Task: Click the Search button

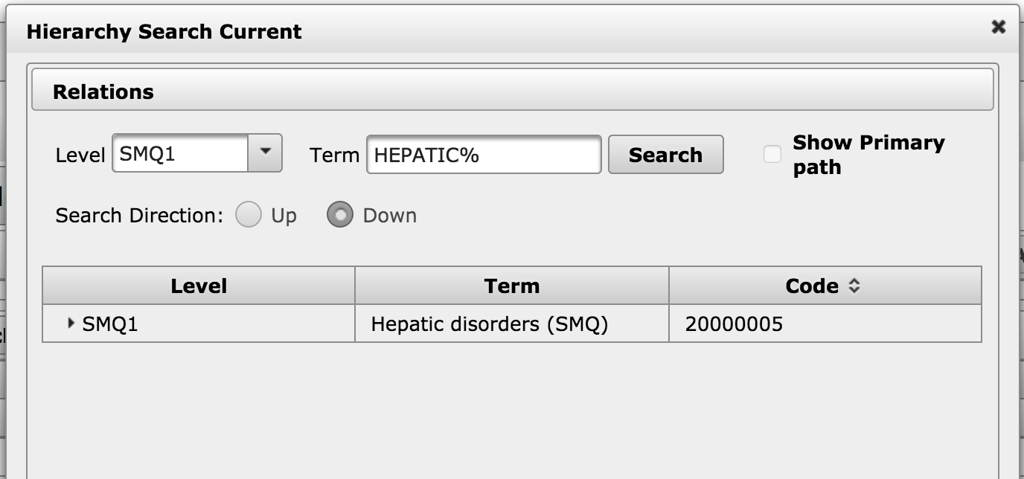Action: (x=666, y=155)
